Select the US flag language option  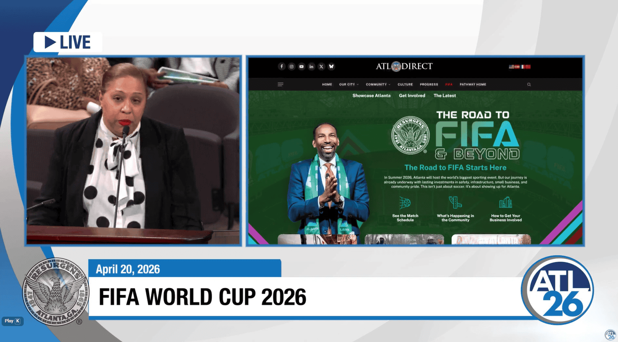(x=511, y=67)
